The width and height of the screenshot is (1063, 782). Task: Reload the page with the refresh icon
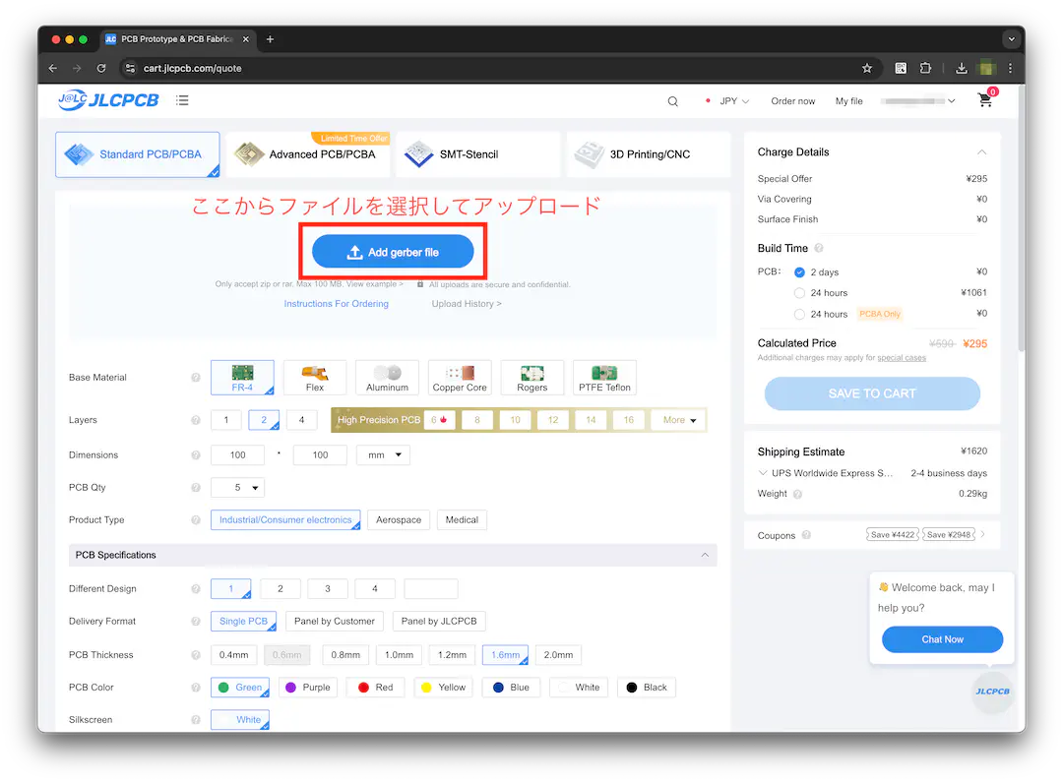pyautogui.click(x=101, y=68)
